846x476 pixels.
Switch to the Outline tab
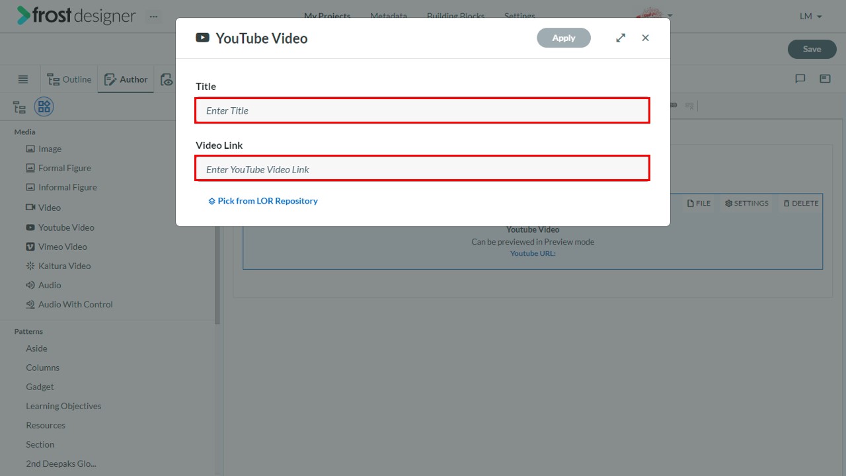pyautogui.click(x=69, y=79)
